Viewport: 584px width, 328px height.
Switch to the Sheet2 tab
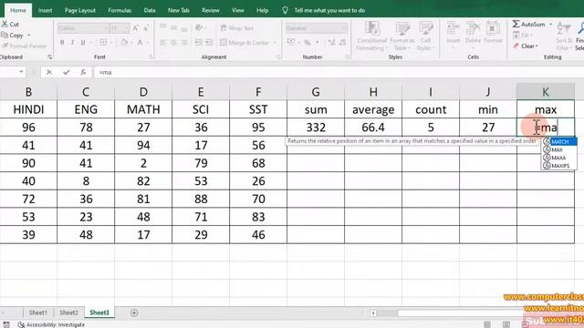68,313
